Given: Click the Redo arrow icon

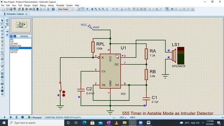Looking at the screenshot, I should pyautogui.click(x=117, y=9).
